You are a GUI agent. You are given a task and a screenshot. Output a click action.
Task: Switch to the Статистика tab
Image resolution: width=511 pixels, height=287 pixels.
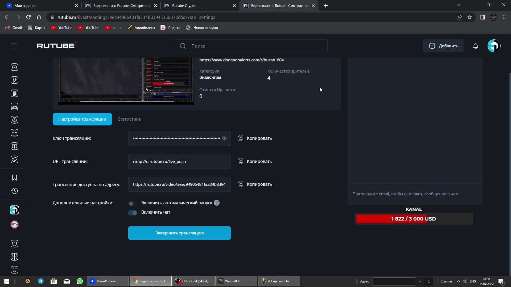129,119
